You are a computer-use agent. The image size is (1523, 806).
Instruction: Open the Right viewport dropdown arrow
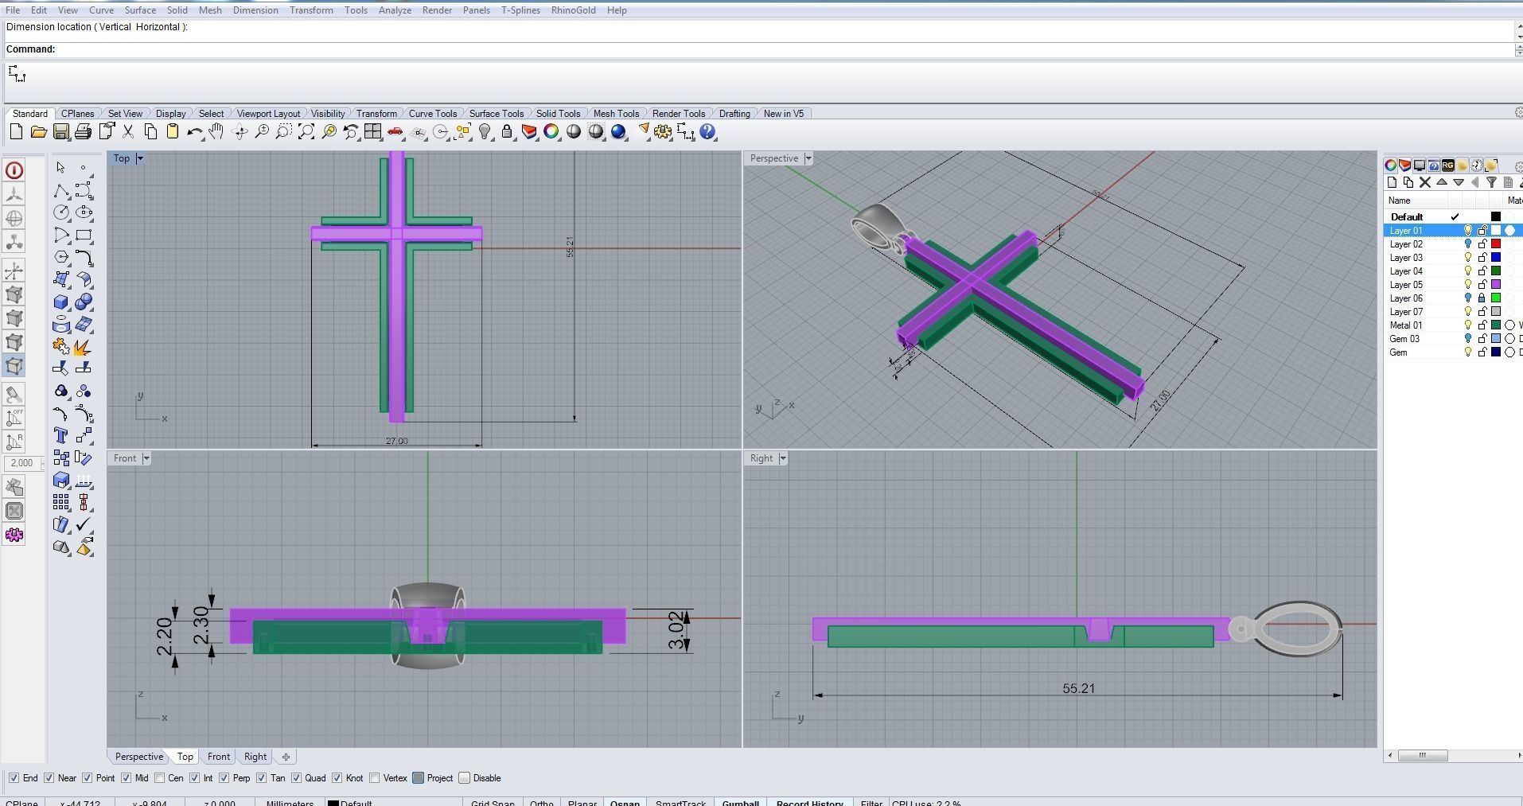point(783,458)
